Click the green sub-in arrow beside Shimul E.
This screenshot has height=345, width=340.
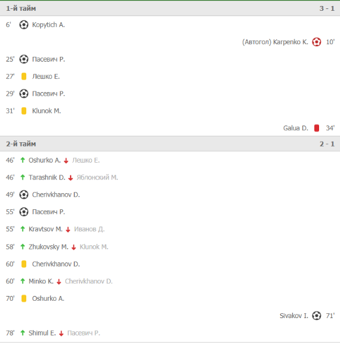pyautogui.click(x=23, y=332)
